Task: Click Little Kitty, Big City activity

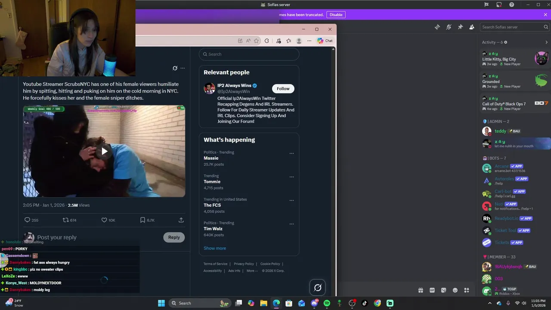Action: point(515,58)
